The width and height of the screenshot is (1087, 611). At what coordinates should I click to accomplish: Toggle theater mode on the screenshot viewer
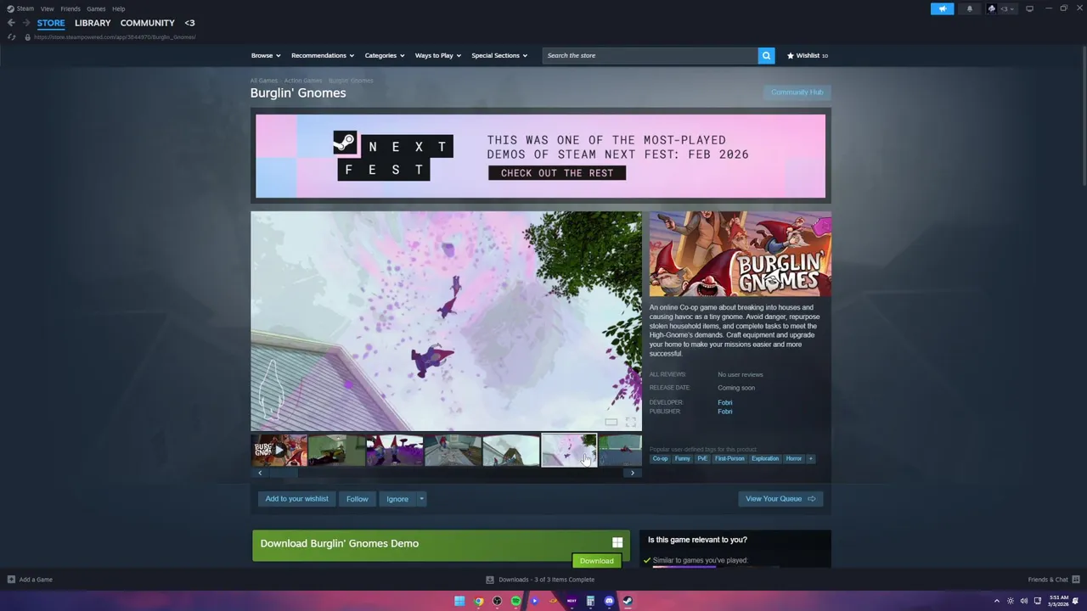coord(611,422)
